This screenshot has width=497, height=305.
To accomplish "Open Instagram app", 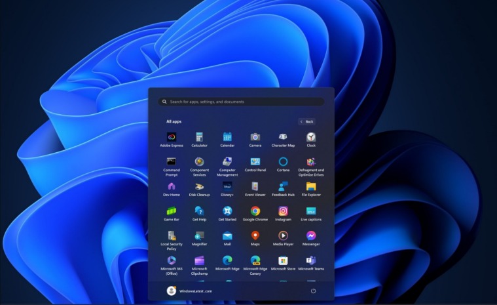I will pyautogui.click(x=283, y=211).
